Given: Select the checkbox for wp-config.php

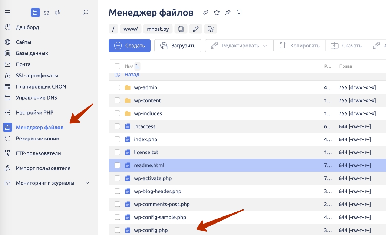Looking at the screenshot, I should tap(118, 230).
